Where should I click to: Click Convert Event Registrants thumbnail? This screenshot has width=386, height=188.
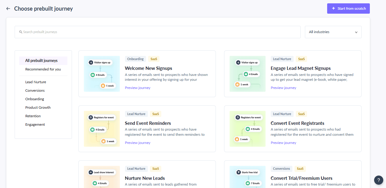coord(248,129)
